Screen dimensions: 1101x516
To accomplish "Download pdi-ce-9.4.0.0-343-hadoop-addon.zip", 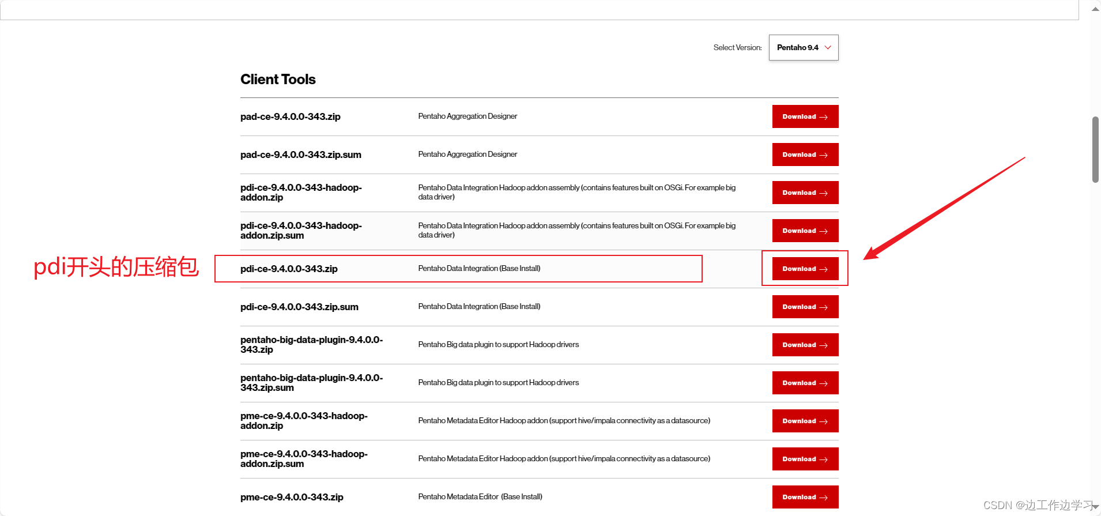I will pos(805,193).
